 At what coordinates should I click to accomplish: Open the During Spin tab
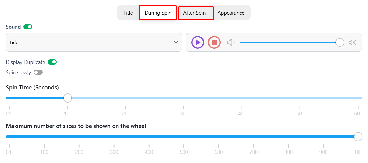point(158,13)
